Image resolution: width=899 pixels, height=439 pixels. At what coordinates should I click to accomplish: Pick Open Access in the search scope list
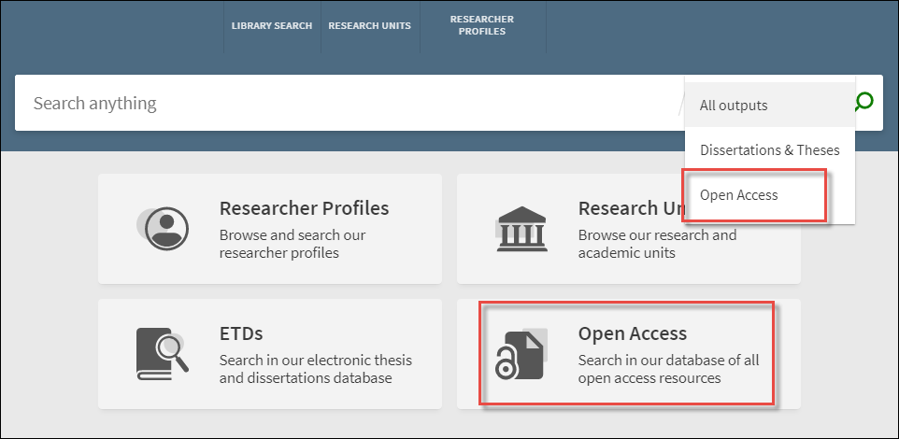tap(739, 195)
